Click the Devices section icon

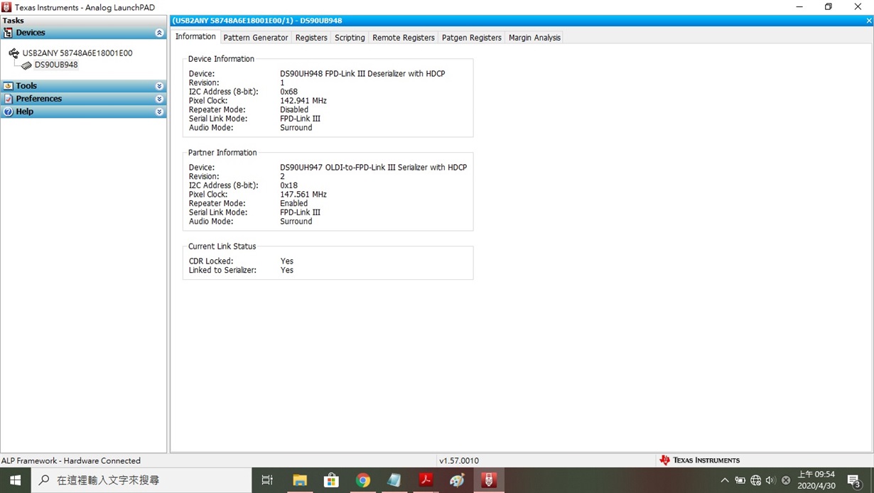point(8,33)
